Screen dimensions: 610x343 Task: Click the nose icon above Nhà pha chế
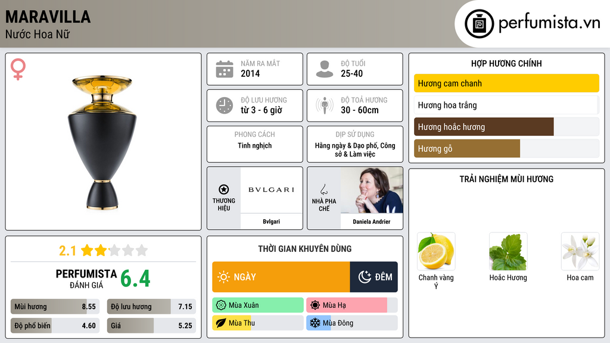click(323, 189)
